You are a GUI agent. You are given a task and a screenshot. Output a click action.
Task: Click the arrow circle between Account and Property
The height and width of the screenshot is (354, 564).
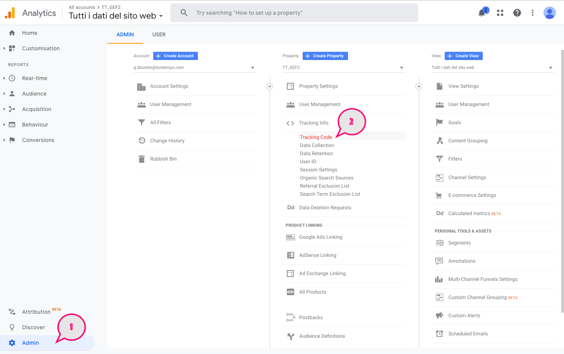coord(270,86)
